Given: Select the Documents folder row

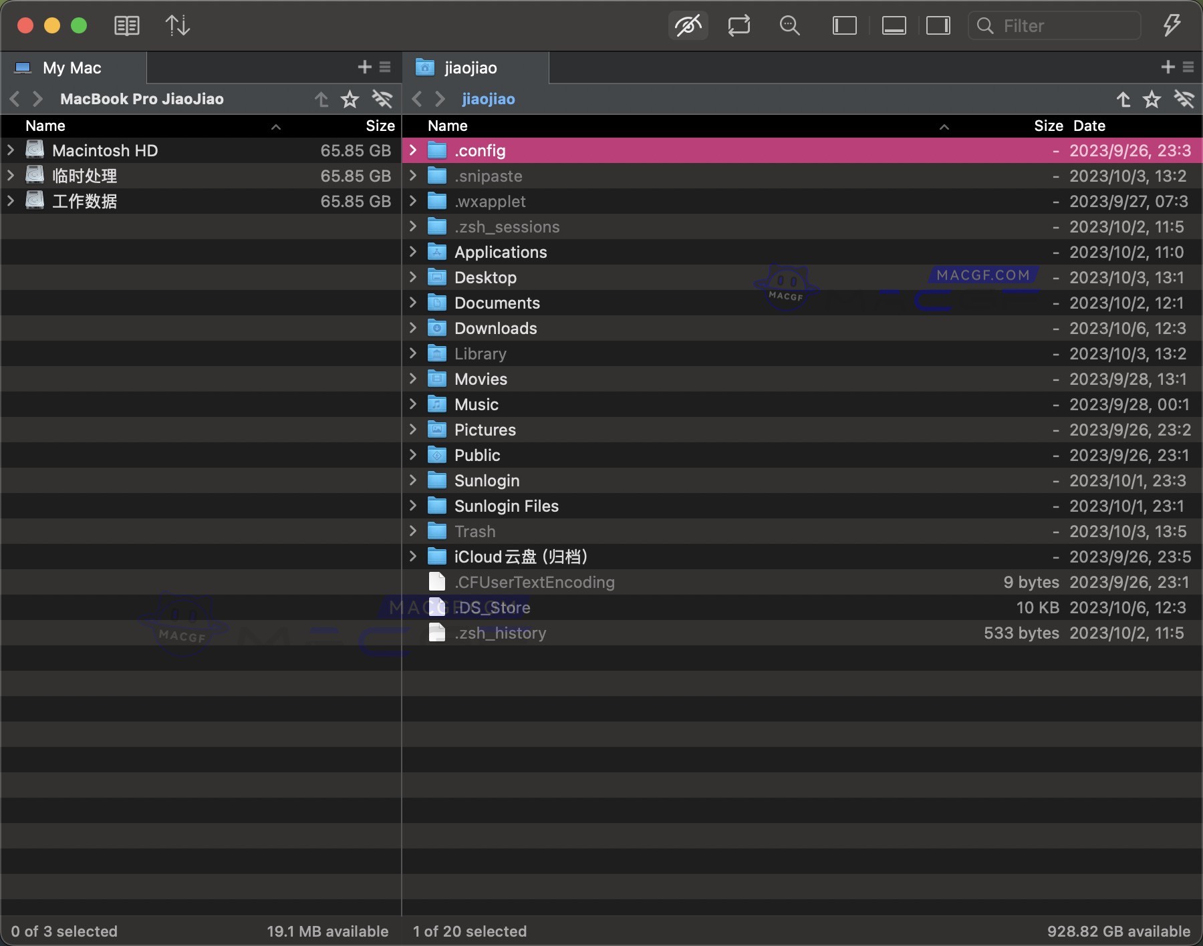Looking at the screenshot, I should point(498,303).
